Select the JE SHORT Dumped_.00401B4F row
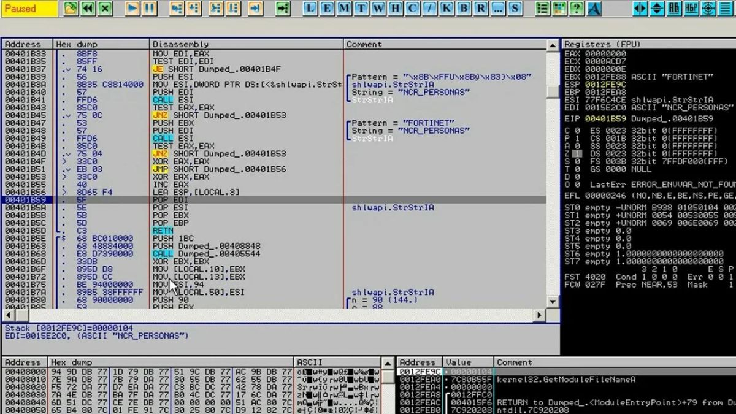Screen dimensions: 736x414 (x=274, y=69)
